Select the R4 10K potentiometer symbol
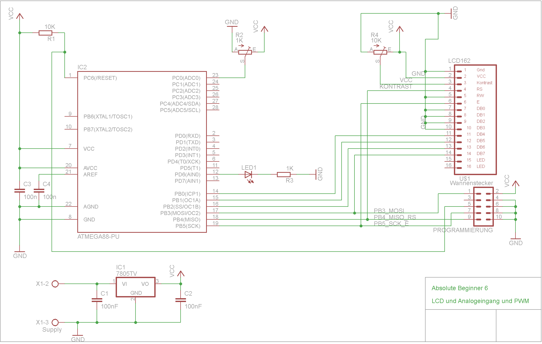 coord(380,52)
